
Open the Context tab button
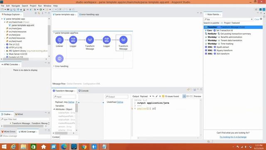click(x=56, y=137)
